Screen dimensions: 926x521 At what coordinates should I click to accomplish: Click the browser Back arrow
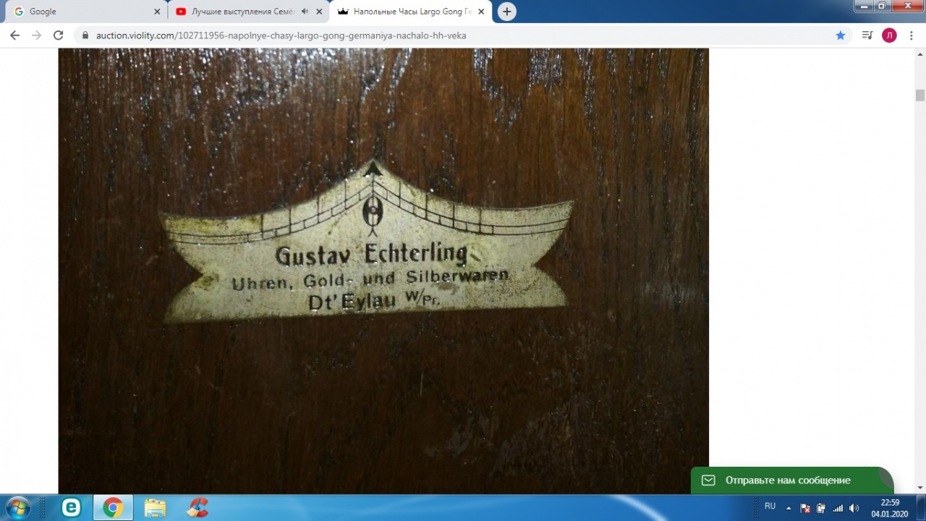pos(14,35)
